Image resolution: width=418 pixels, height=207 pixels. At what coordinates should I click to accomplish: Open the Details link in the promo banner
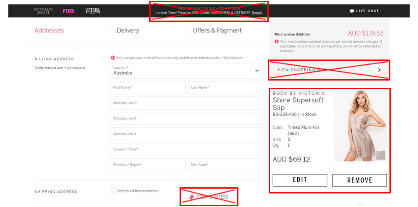[257, 13]
